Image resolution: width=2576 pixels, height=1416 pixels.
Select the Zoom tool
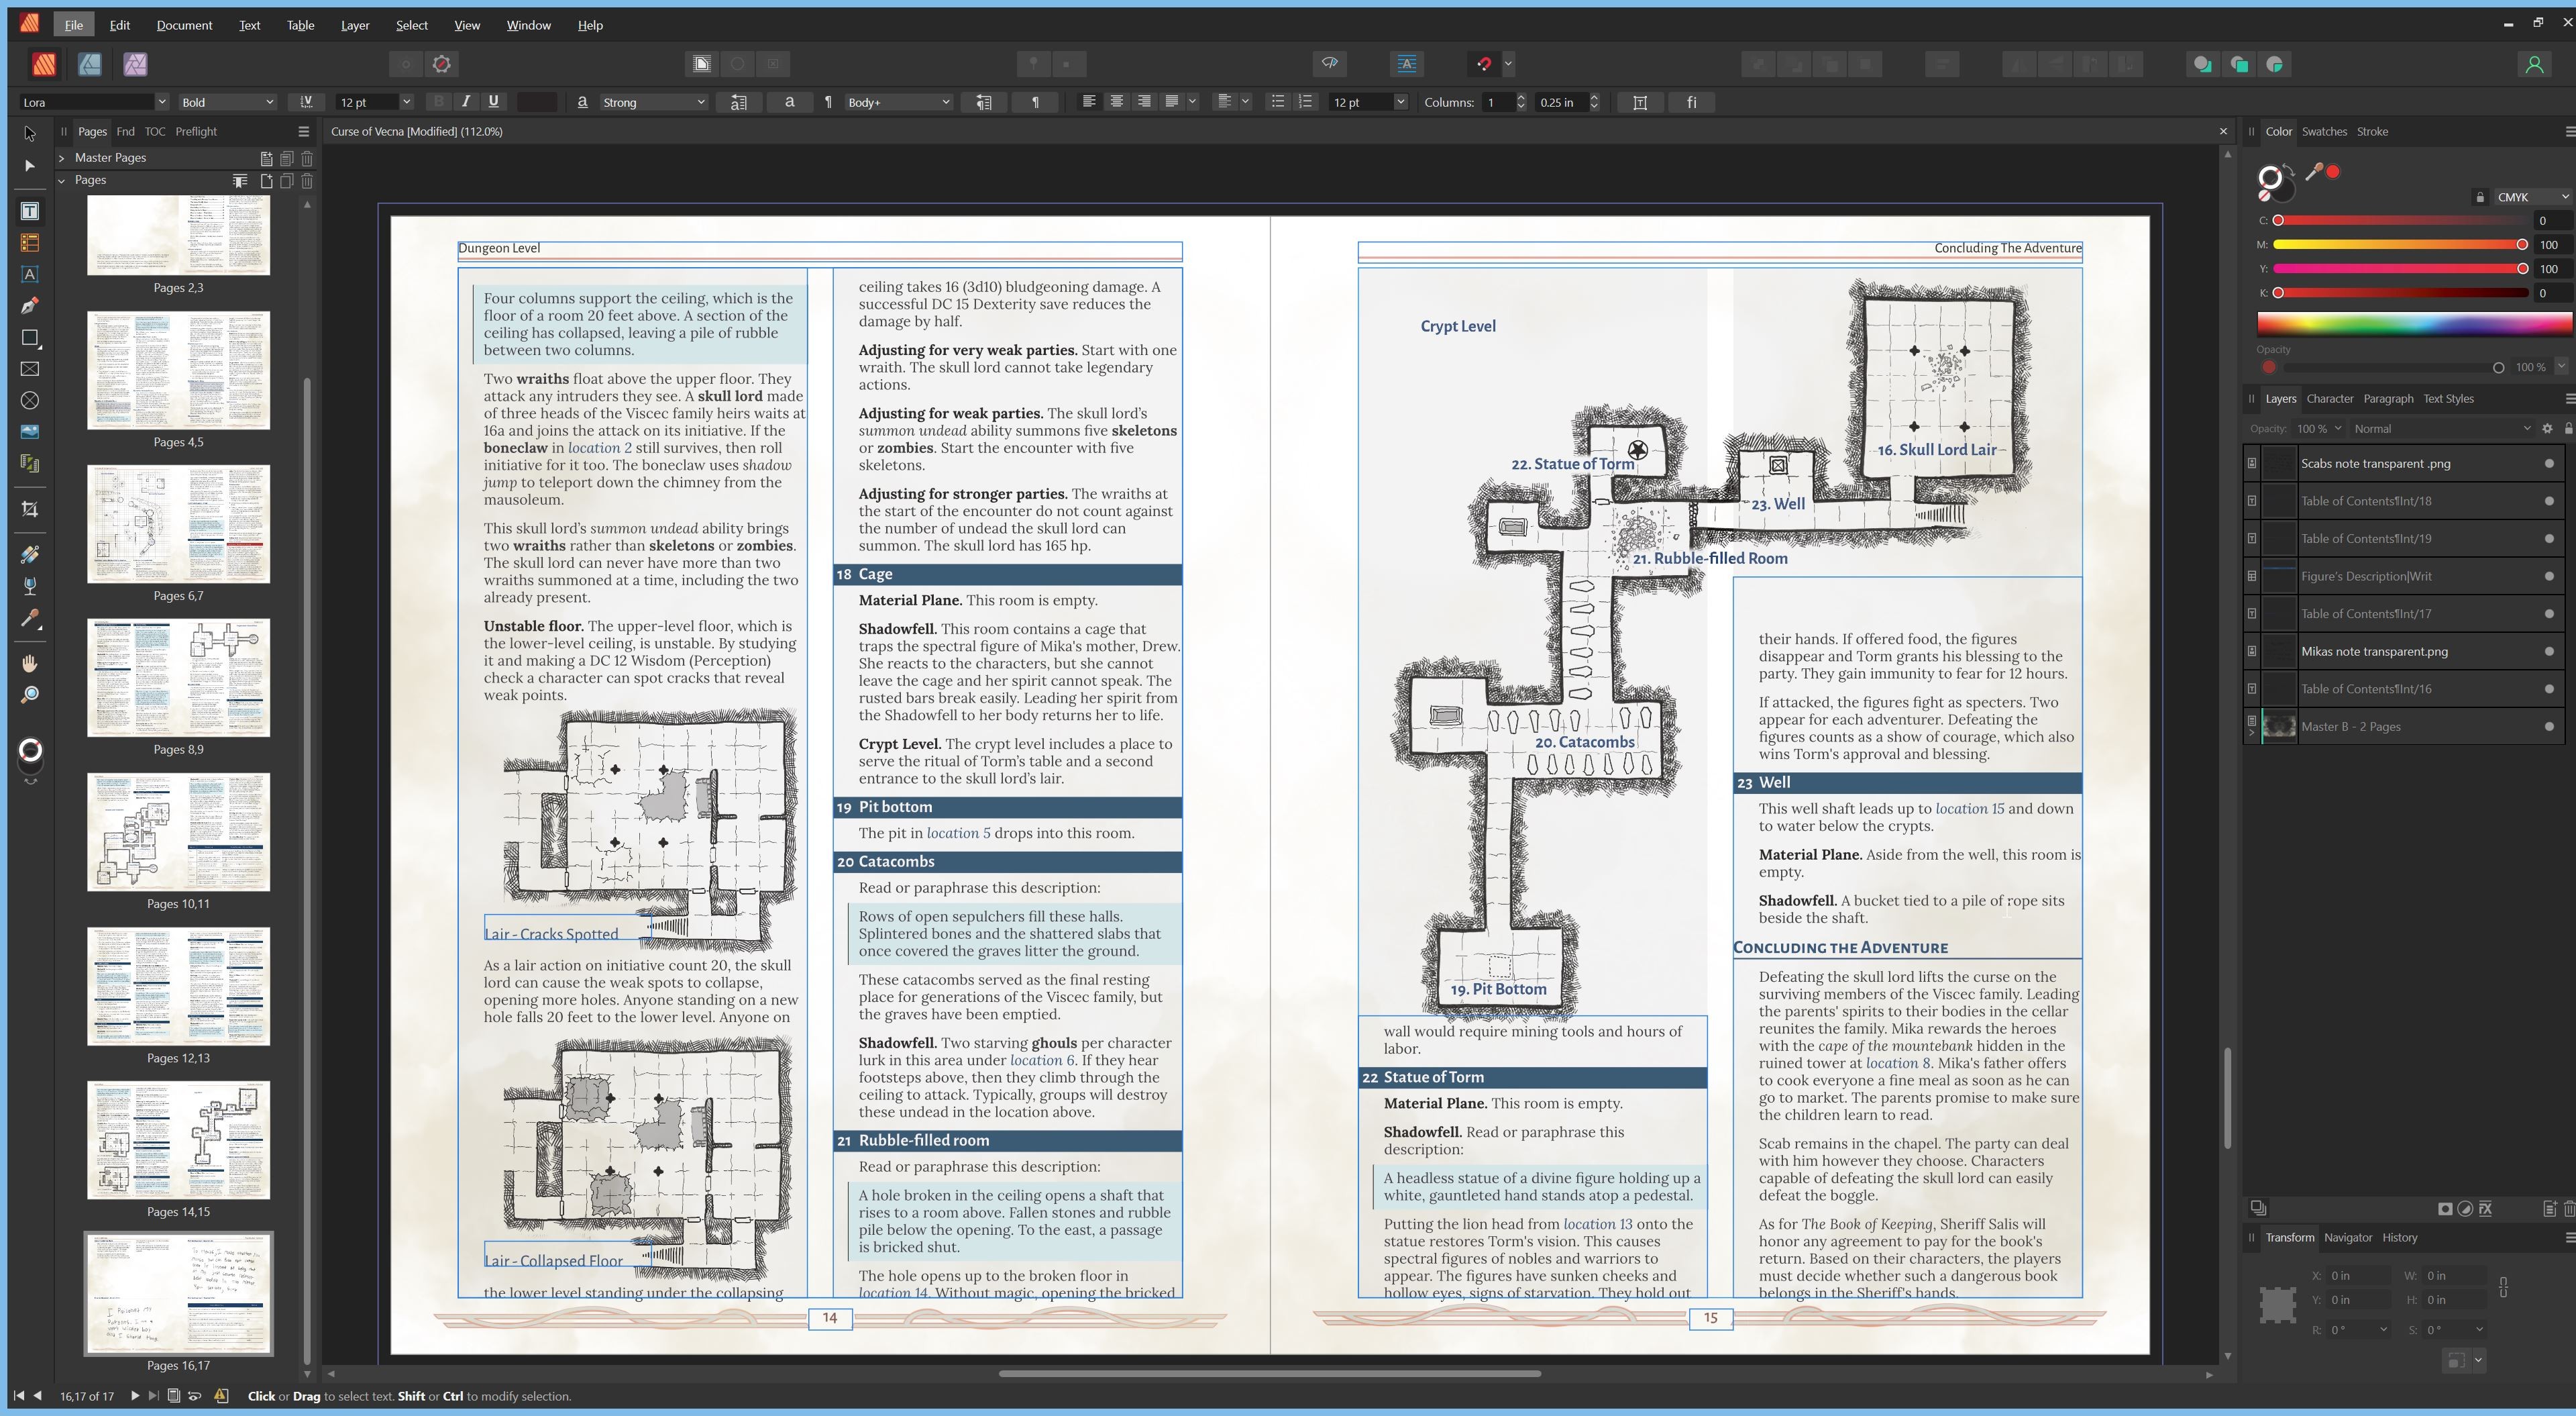(30, 695)
